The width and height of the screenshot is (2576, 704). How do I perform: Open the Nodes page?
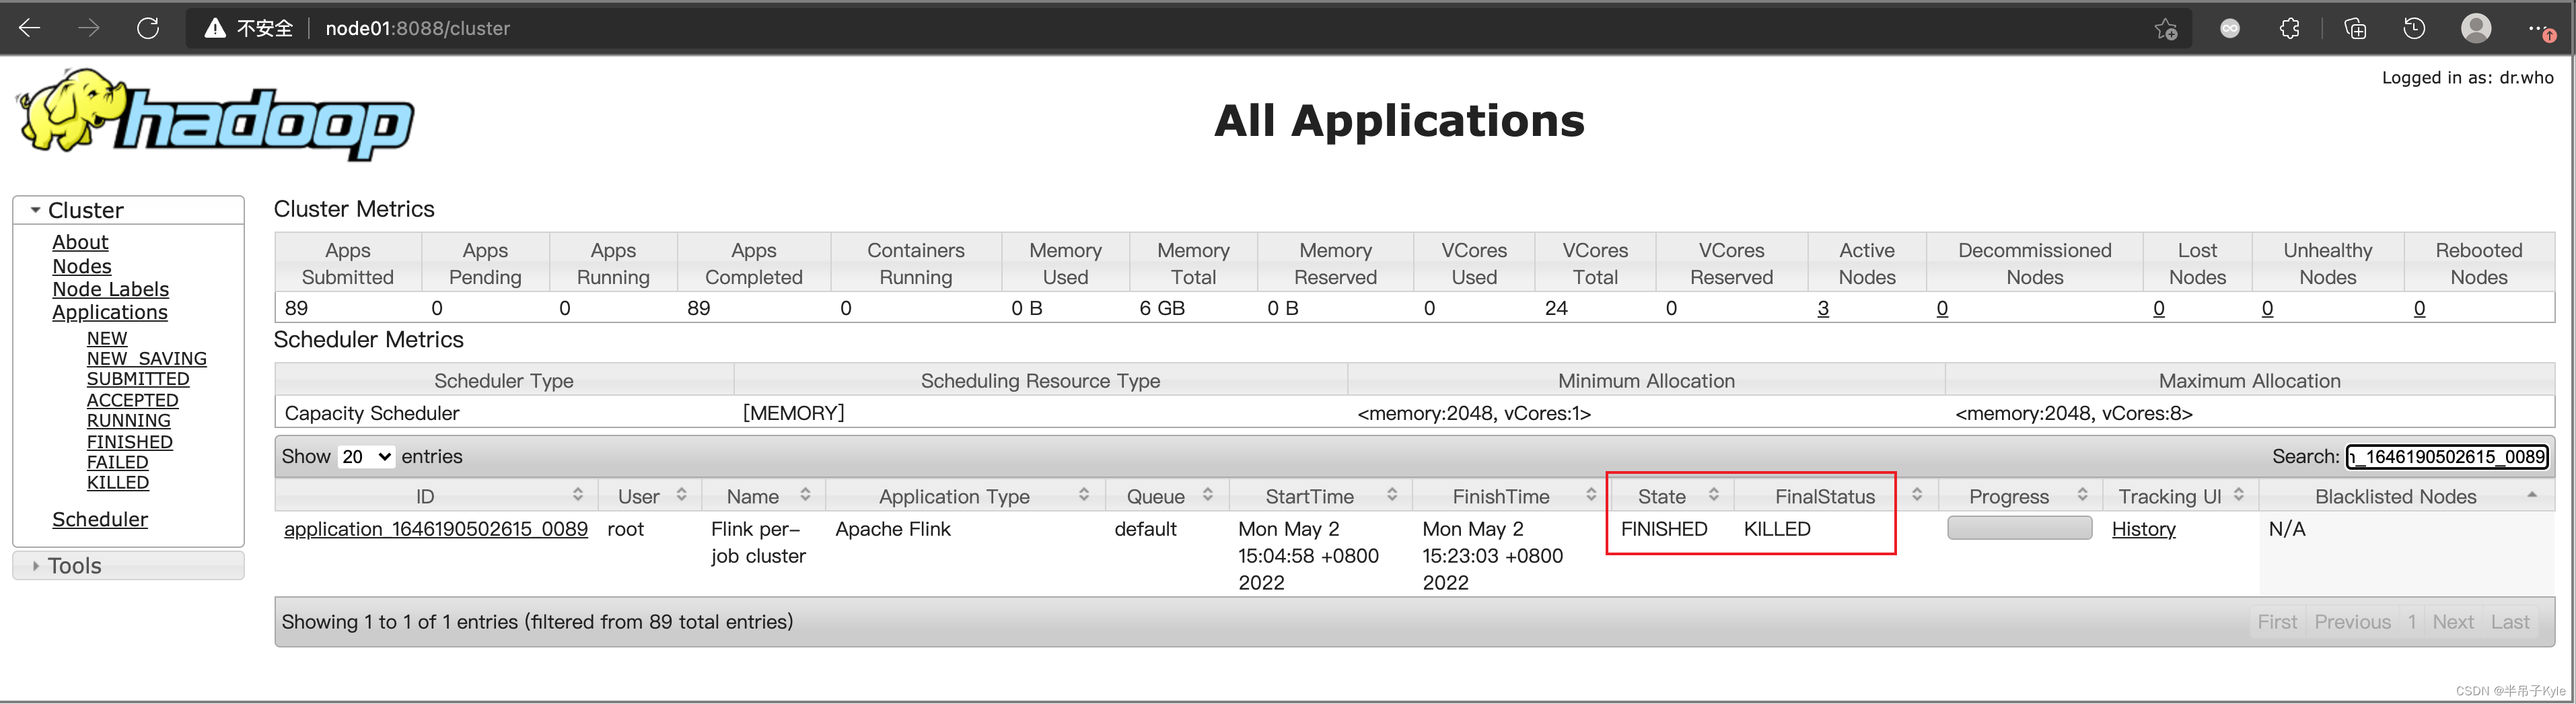(82, 266)
